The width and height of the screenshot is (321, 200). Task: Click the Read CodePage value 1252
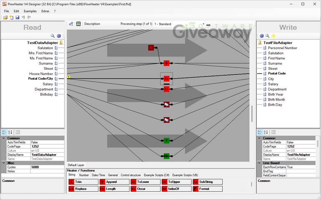coord(47,146)
